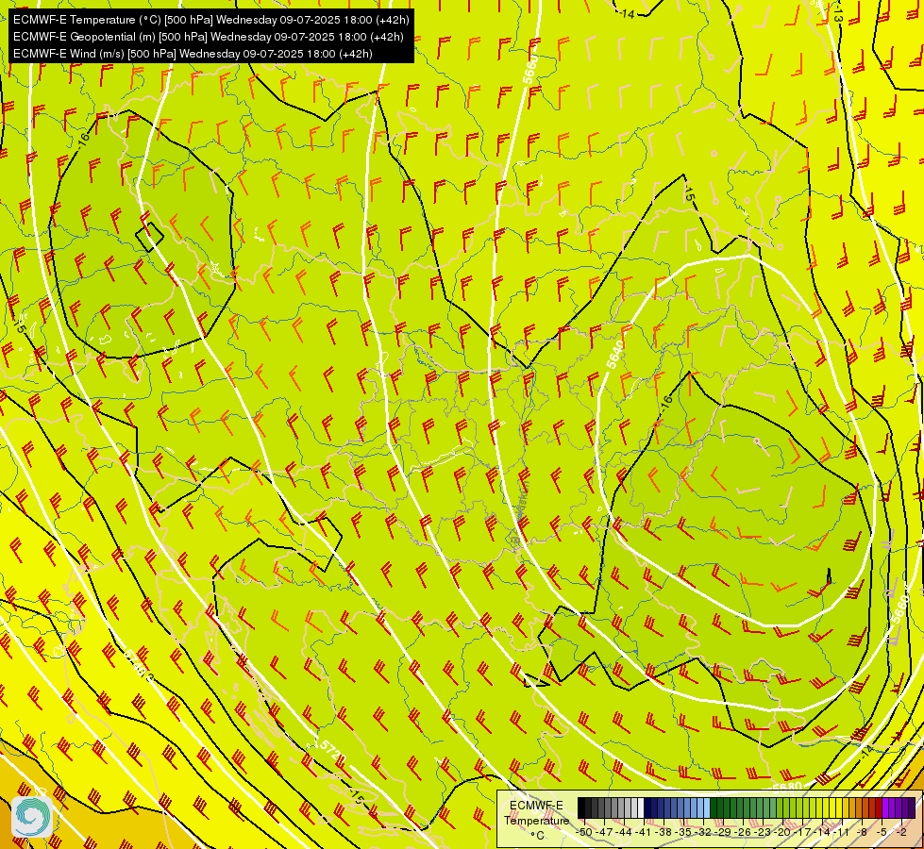Click the -50 legend tick value
Screen dimensions: 924x849
click(584, 832)
